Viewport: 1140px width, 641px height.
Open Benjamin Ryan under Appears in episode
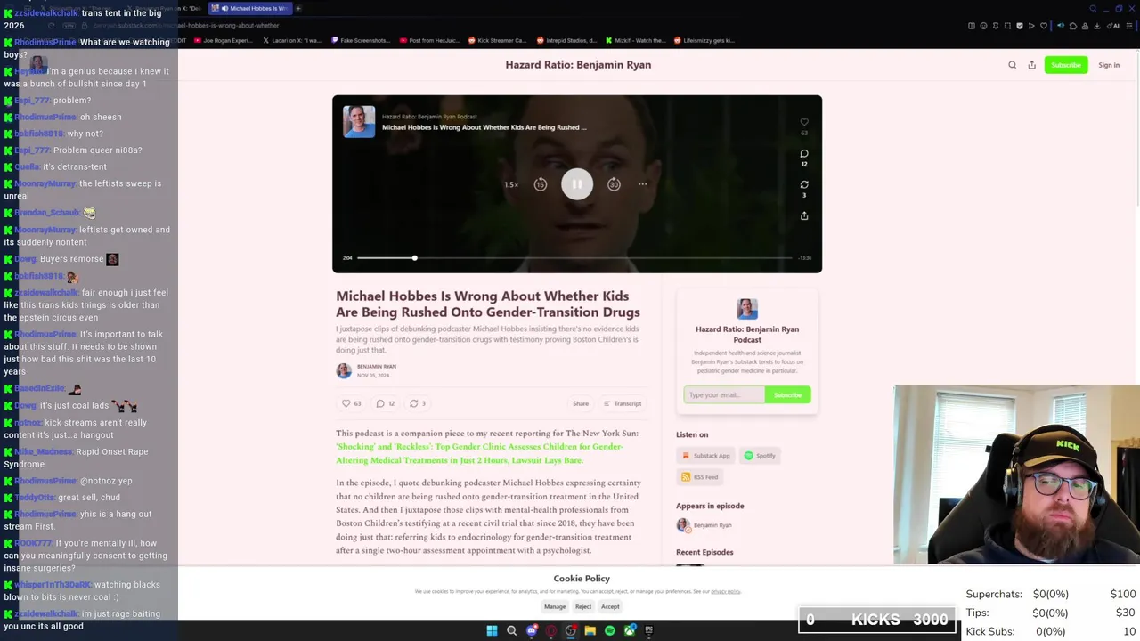coord(704,525)
